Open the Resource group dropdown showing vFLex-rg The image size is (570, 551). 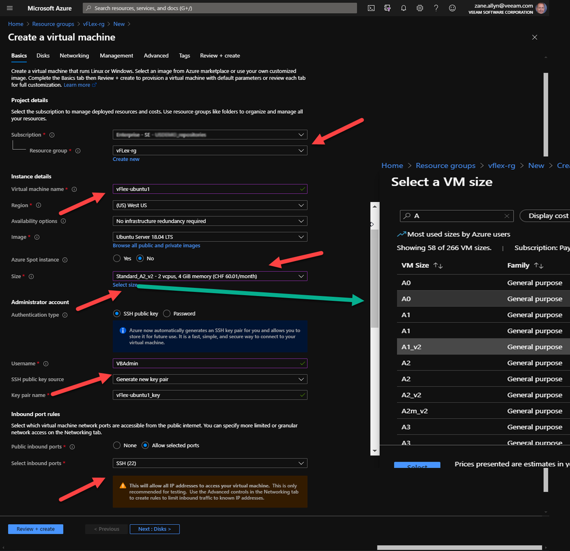click(210, 150)
